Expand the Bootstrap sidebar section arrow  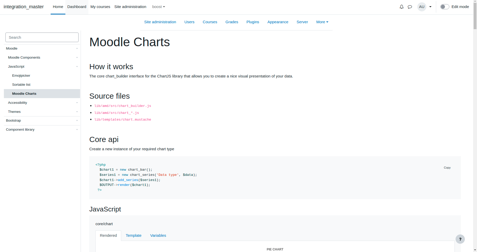(x=77, y=121)
